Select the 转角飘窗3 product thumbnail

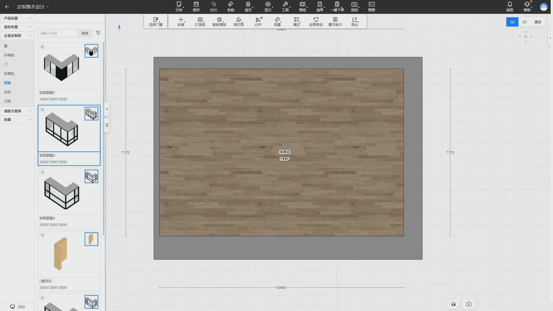click(62, 193)
